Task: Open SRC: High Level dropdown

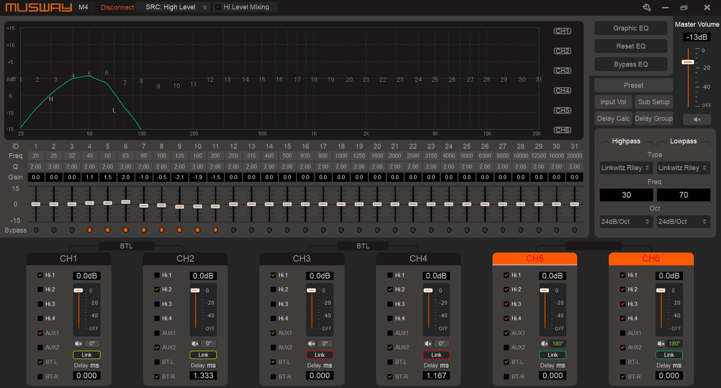Action: click(173, 7)
